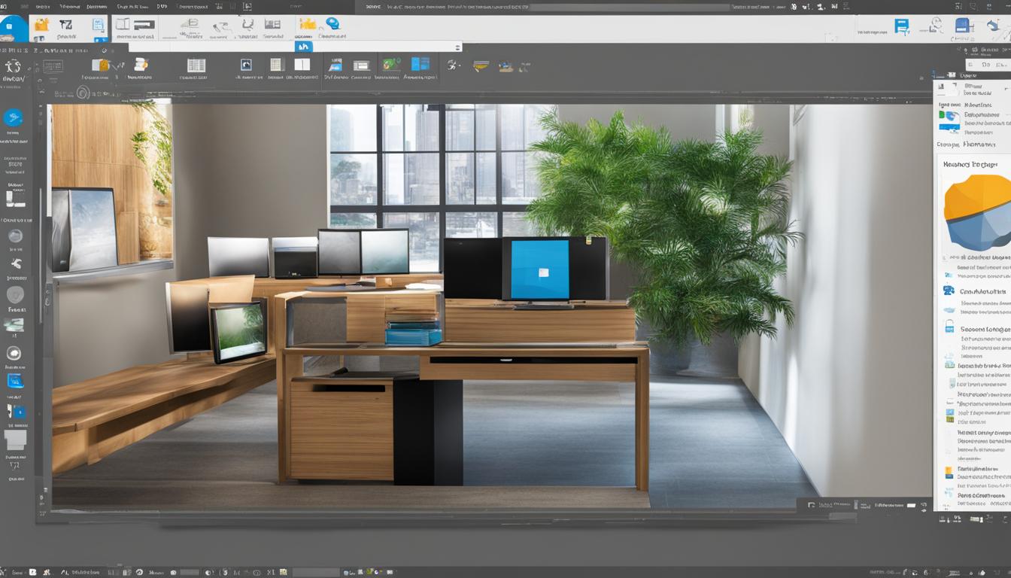Select the blue document icon in top ribbon

(99, 25)
